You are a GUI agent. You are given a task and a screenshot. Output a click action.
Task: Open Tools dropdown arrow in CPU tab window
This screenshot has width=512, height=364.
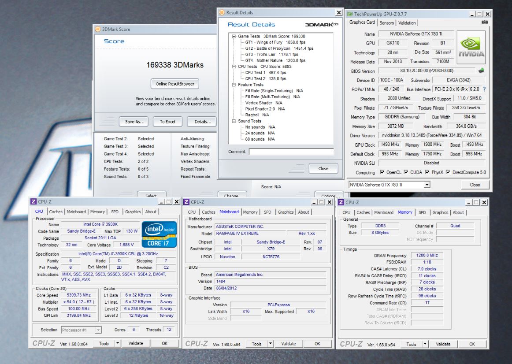[118, 343]
